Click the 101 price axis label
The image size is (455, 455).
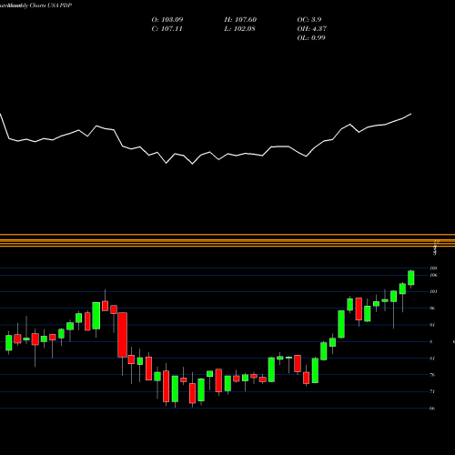click(x=433, y=291)
